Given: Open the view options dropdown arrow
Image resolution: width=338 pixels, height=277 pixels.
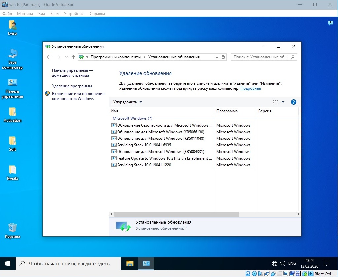Looking at the screenshot, I should coord(283,102).
